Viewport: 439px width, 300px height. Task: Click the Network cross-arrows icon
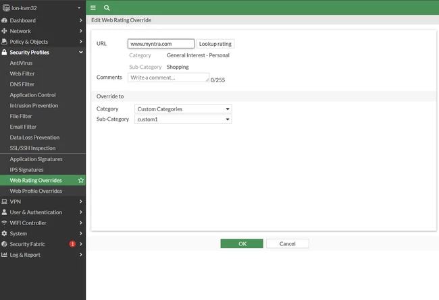4,31
